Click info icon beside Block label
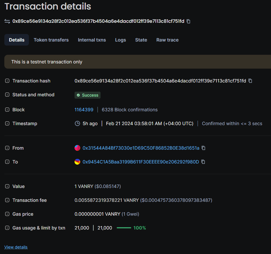The width and height of the screenshot is (271, 254). [7, 110]
